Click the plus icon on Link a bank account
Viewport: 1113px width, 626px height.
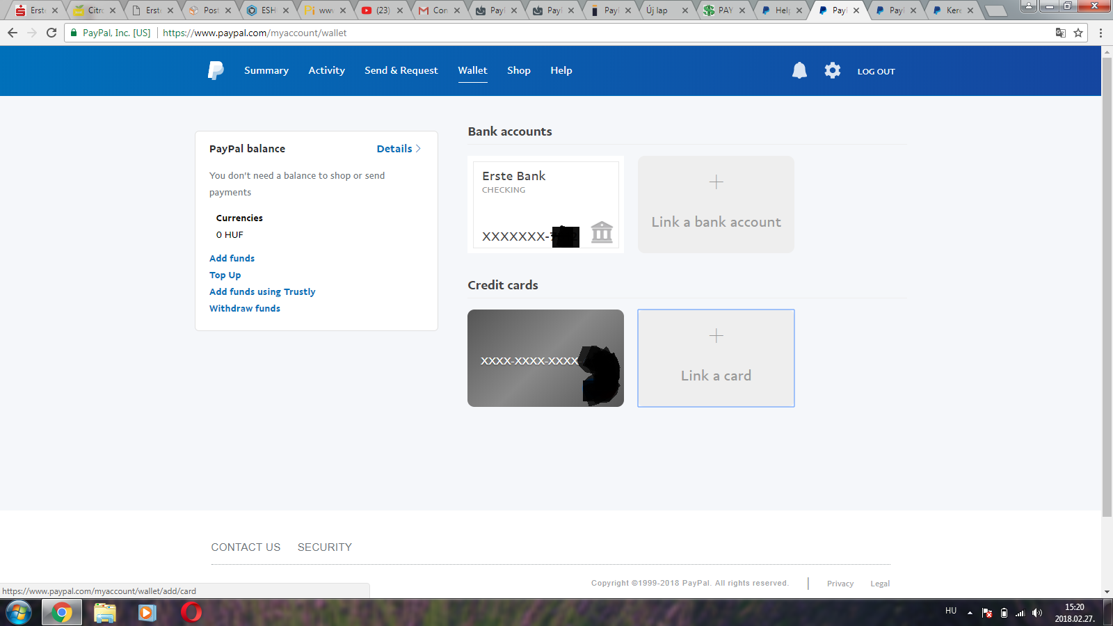pyautogui.click(x=716, y=182)
